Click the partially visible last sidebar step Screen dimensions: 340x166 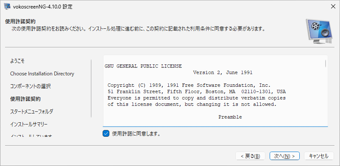(x=31, y=136)
